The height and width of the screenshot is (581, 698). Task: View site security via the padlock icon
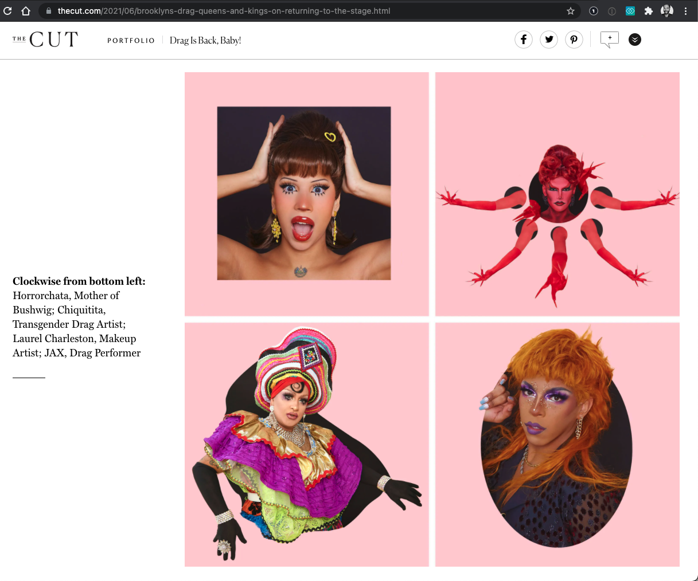coord(49,10)
